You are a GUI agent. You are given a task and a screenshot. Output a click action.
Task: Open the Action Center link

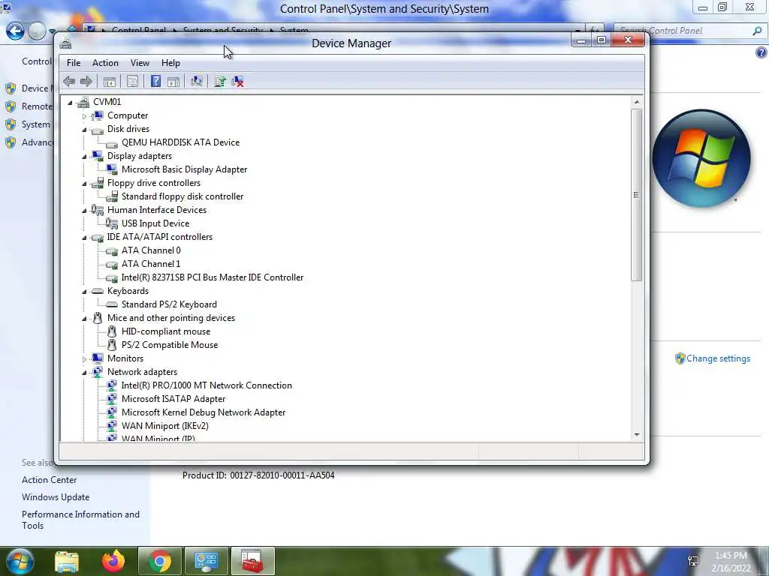point(49,480)
